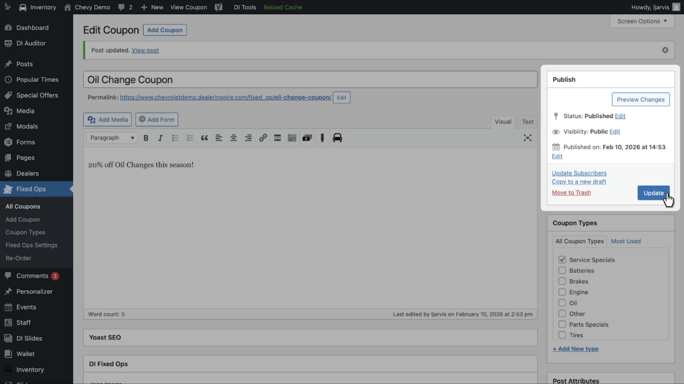Expand the Screen Options panel

642,21
